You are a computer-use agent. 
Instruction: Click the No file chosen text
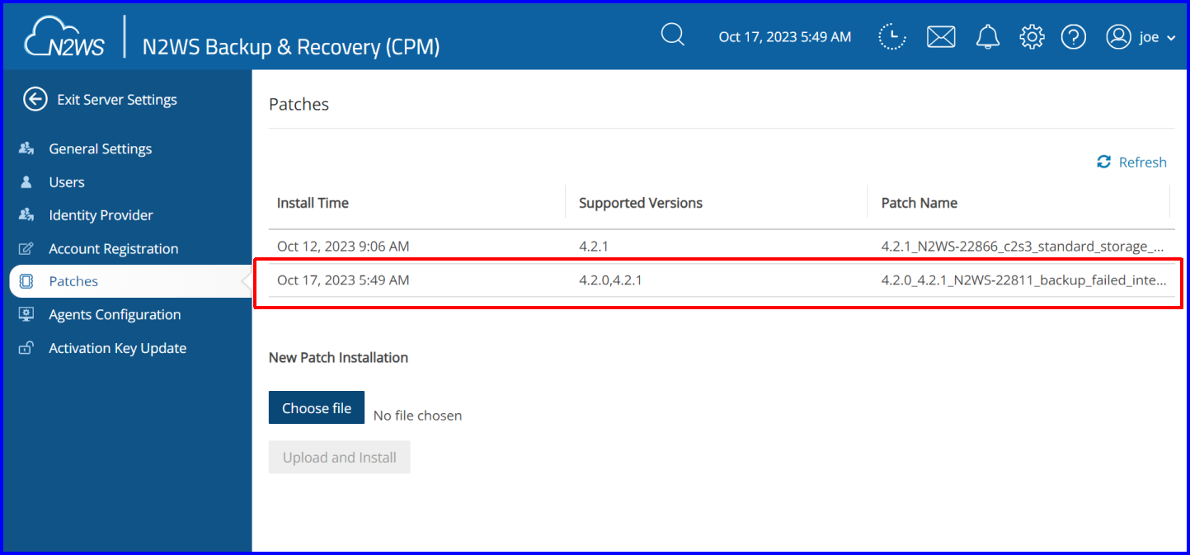click(x=417, y=416)
